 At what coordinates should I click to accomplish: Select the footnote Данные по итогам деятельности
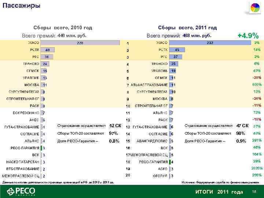58,182
